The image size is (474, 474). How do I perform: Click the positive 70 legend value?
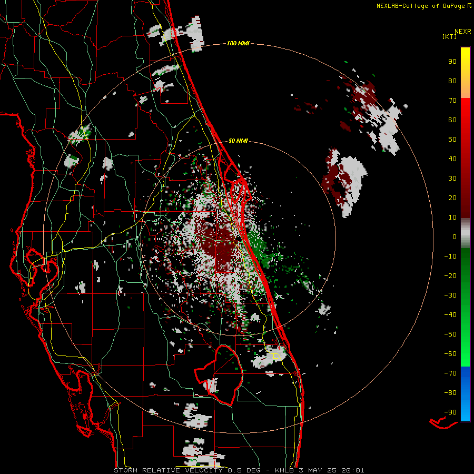coord(452,101)
